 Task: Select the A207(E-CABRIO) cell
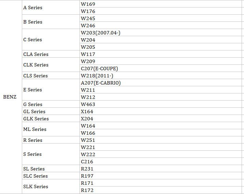[101, 83]
